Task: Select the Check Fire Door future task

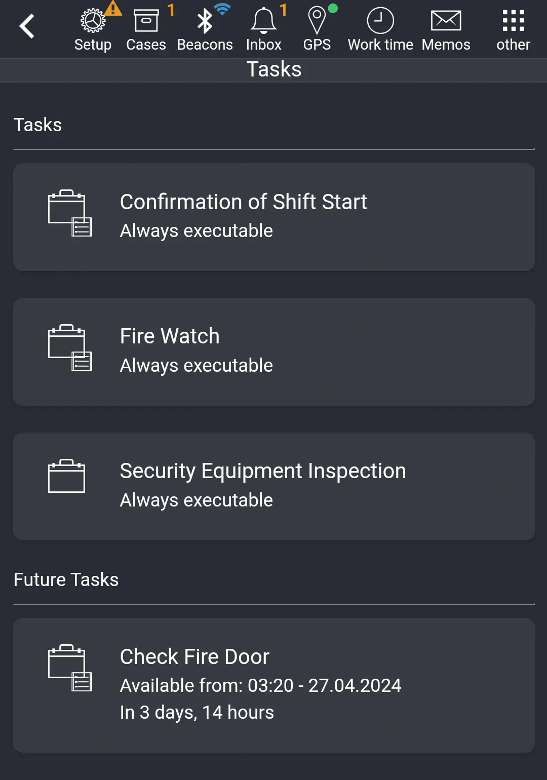Action: pyautogui.click(x=273, y=685)
